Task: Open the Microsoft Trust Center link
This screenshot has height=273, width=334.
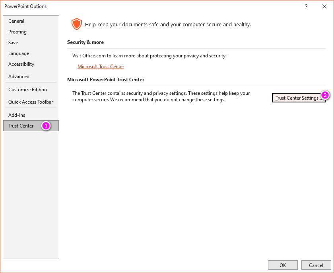Action: 101,67
